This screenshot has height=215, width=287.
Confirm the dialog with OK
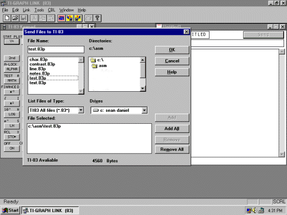tap(172, 50)
